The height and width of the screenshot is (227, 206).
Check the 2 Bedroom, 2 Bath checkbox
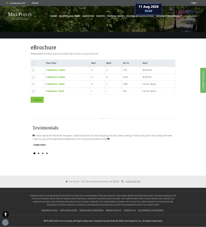[x=34, y=77]
